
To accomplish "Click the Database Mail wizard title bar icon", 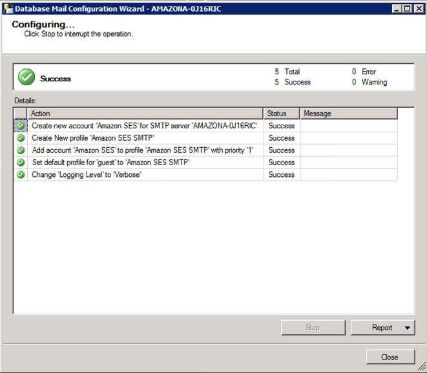I will [8, 8].
